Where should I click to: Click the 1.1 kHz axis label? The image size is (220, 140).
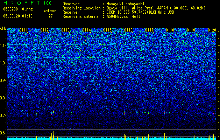[3, 45]
